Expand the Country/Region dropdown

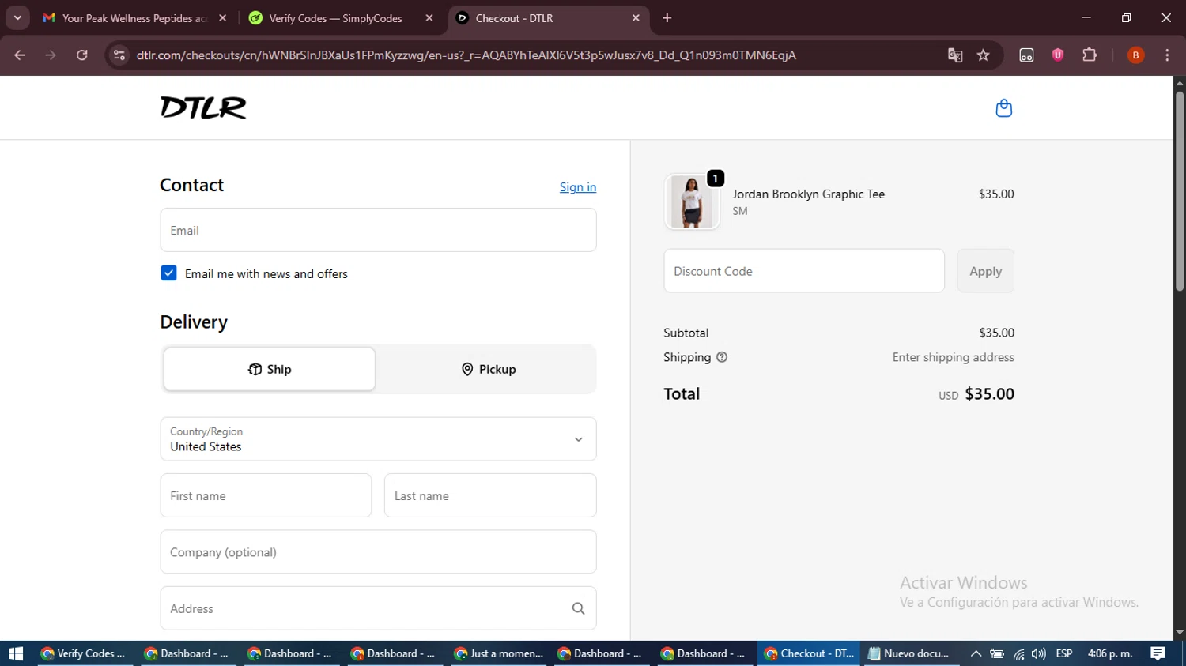[x=378, y=439]
